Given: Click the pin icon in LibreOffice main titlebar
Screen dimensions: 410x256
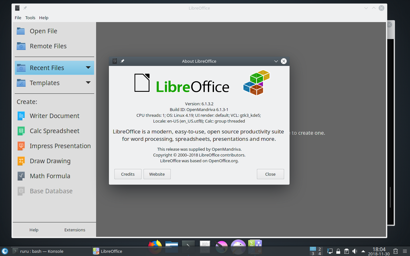Looking at the screenshot, I should click(25, 8).
